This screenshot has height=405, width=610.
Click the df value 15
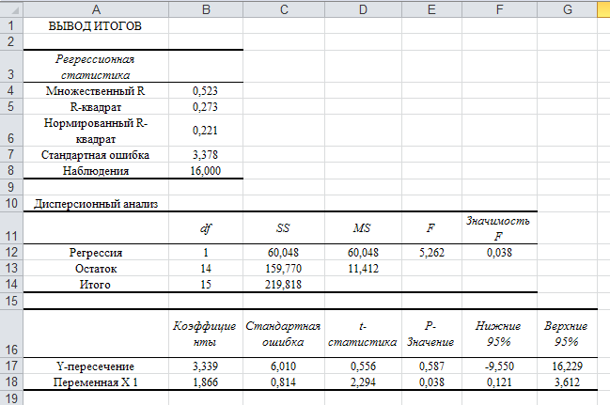[206, 285]
